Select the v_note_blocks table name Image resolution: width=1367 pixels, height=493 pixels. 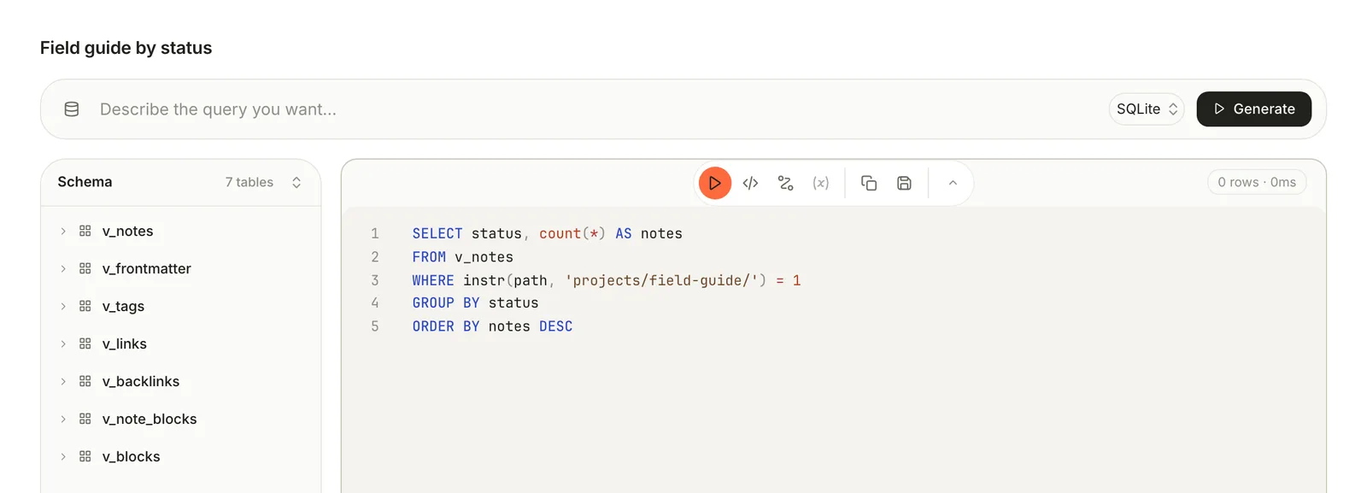[x=150, y=419]
